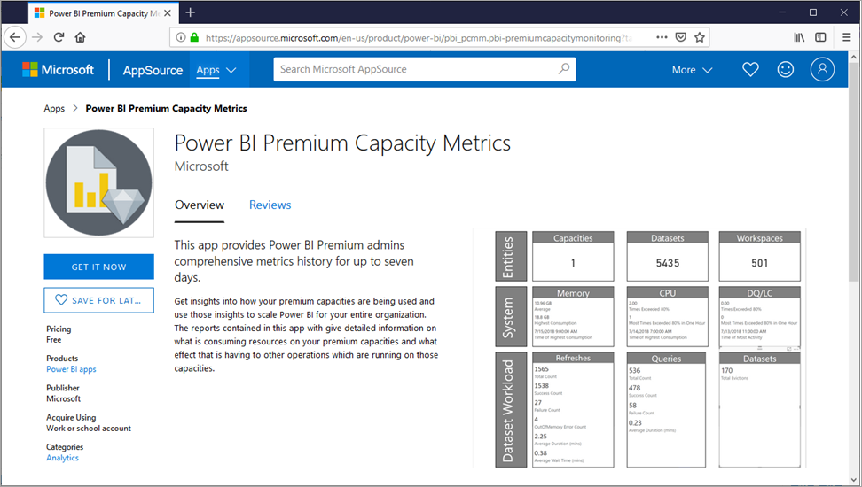
Task: Open the browser home page
Action: point(81,37)
